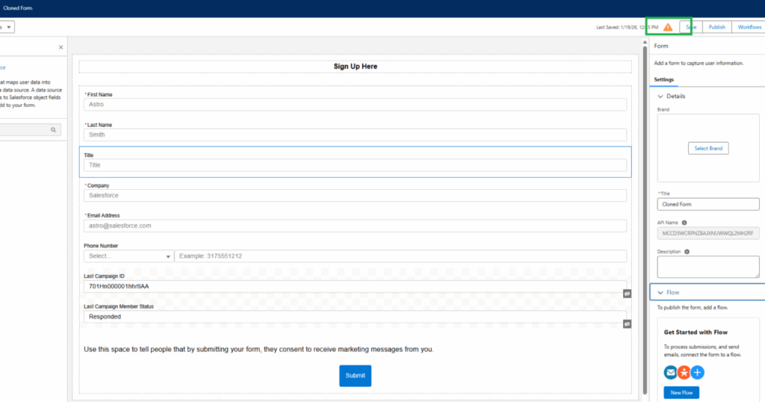
Task: Click hidden-field icon for Last Campaign Member Status
Action: [x=627, y=324]
